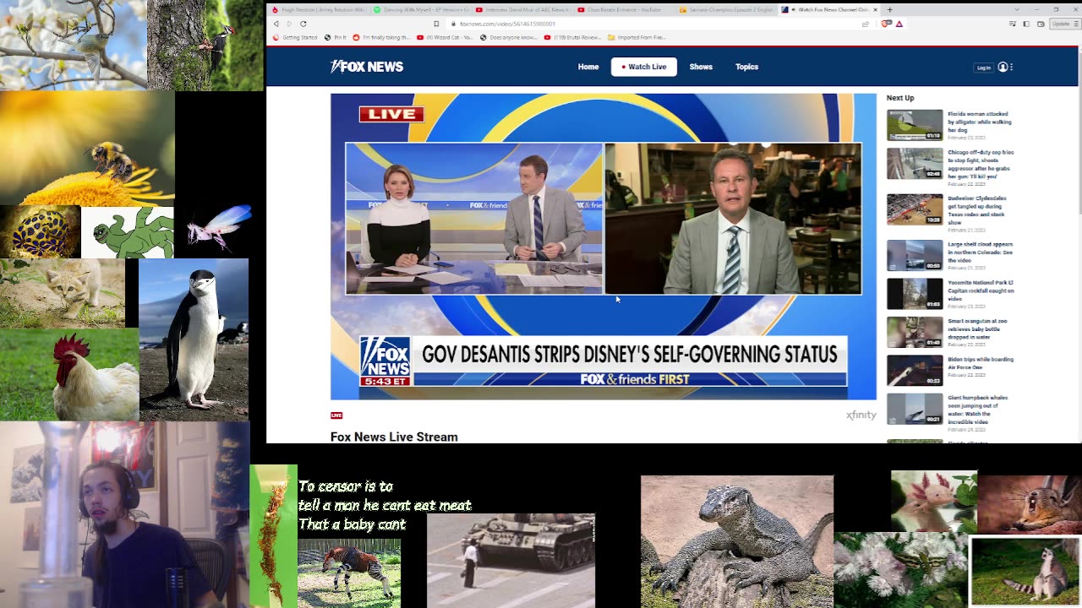
Task: Open Budweiser Clydesdales rodeo story link
Action: pos(977,210)
